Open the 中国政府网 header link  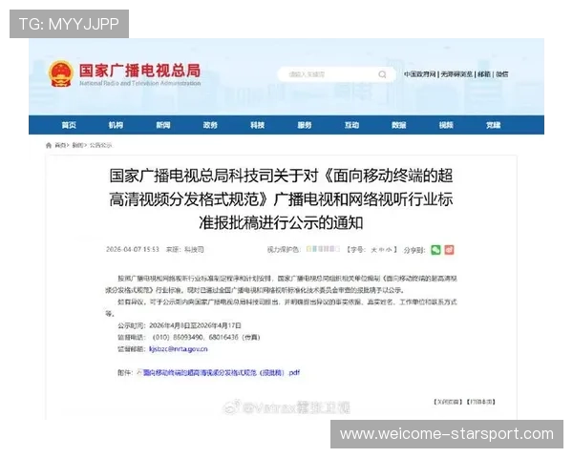(x=420, y=74)
